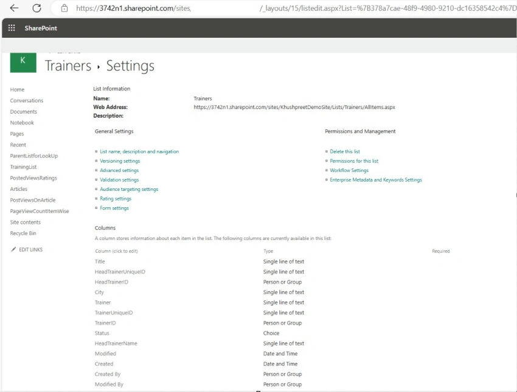Screen dimensions: 517x392
Task: Open Conversations in the left navigation
Action: pos(27,100)
